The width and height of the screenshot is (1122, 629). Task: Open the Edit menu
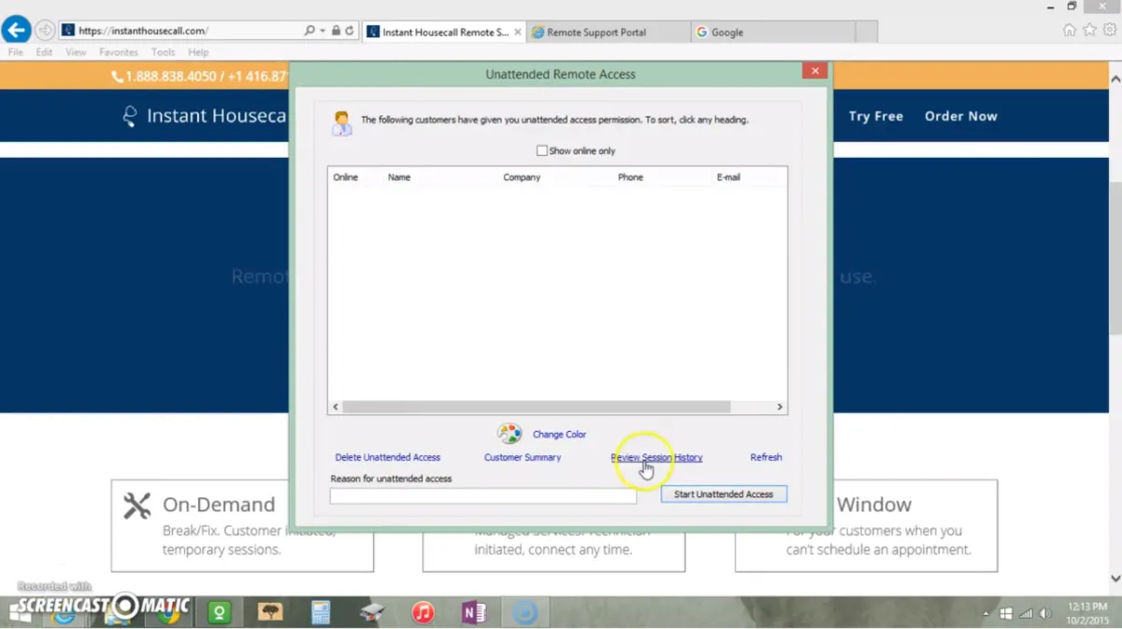click(x=44, y=52)
